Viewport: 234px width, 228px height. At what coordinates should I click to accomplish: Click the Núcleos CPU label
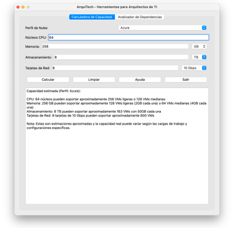(36, 37)
